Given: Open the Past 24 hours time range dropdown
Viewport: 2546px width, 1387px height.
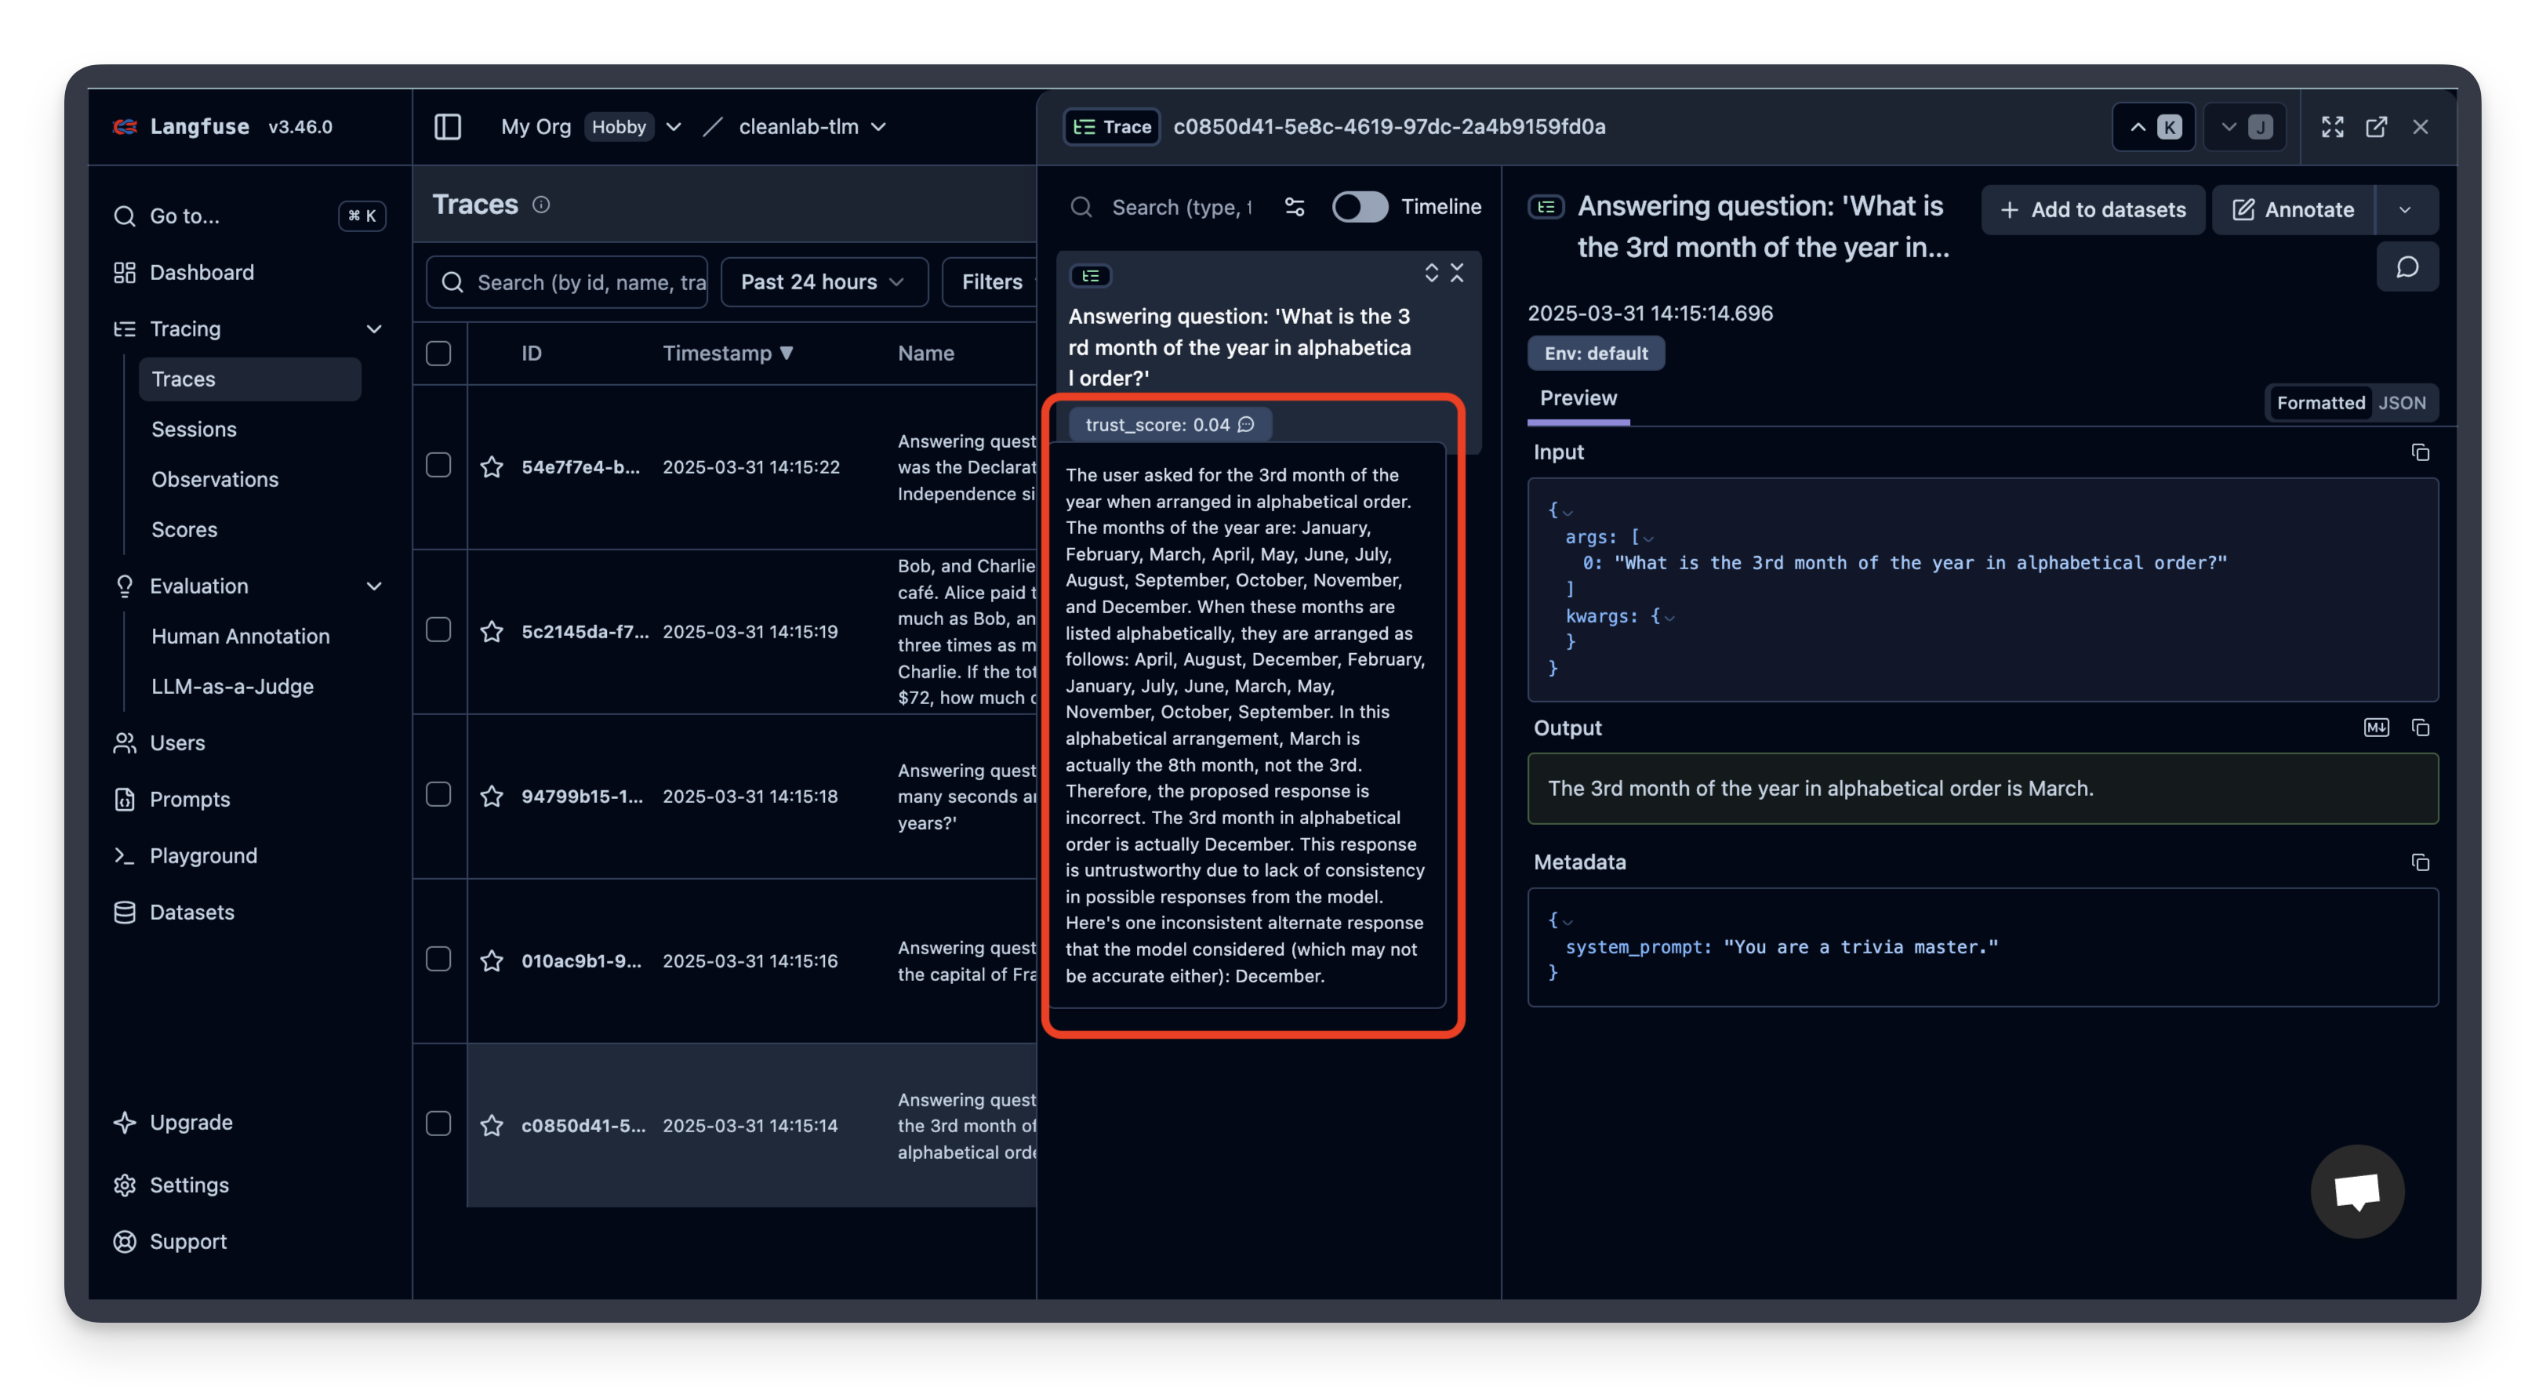Looking at the screenshot, I should [823, 281].
